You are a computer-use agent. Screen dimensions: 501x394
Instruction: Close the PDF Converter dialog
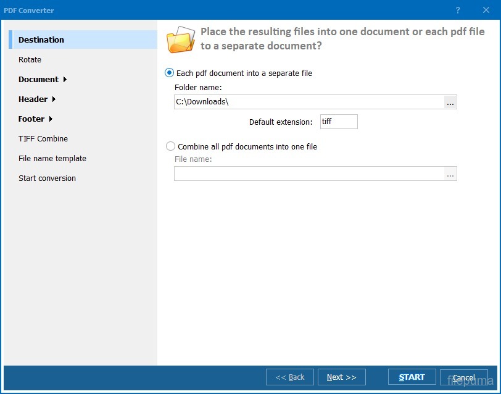[x=486, y=10]
